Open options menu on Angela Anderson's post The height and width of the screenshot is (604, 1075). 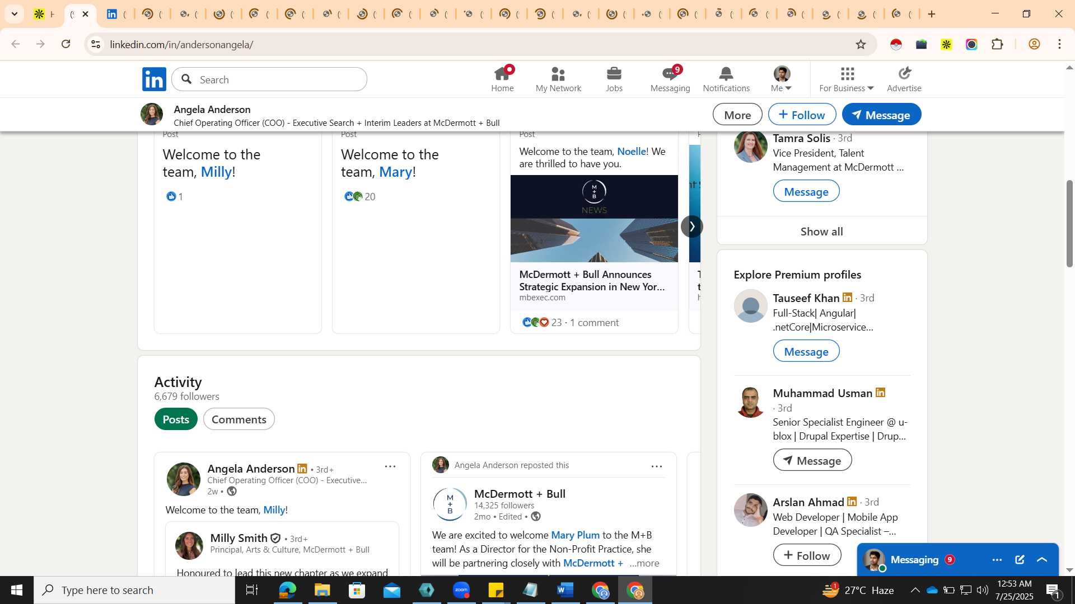point(390,466)
